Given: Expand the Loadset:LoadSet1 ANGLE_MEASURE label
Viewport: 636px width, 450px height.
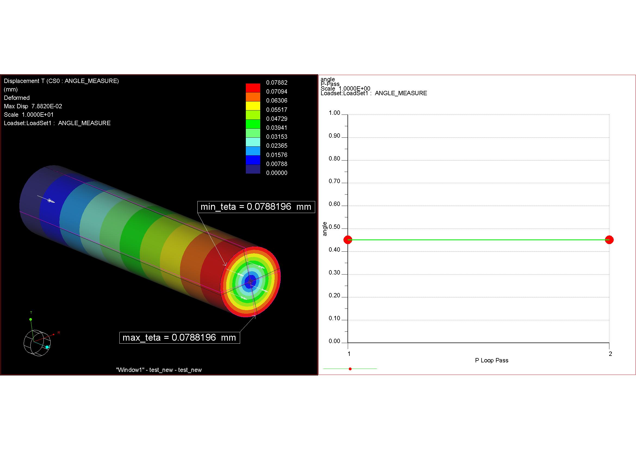Looking at the screenshot, I should tap(57, 123).
